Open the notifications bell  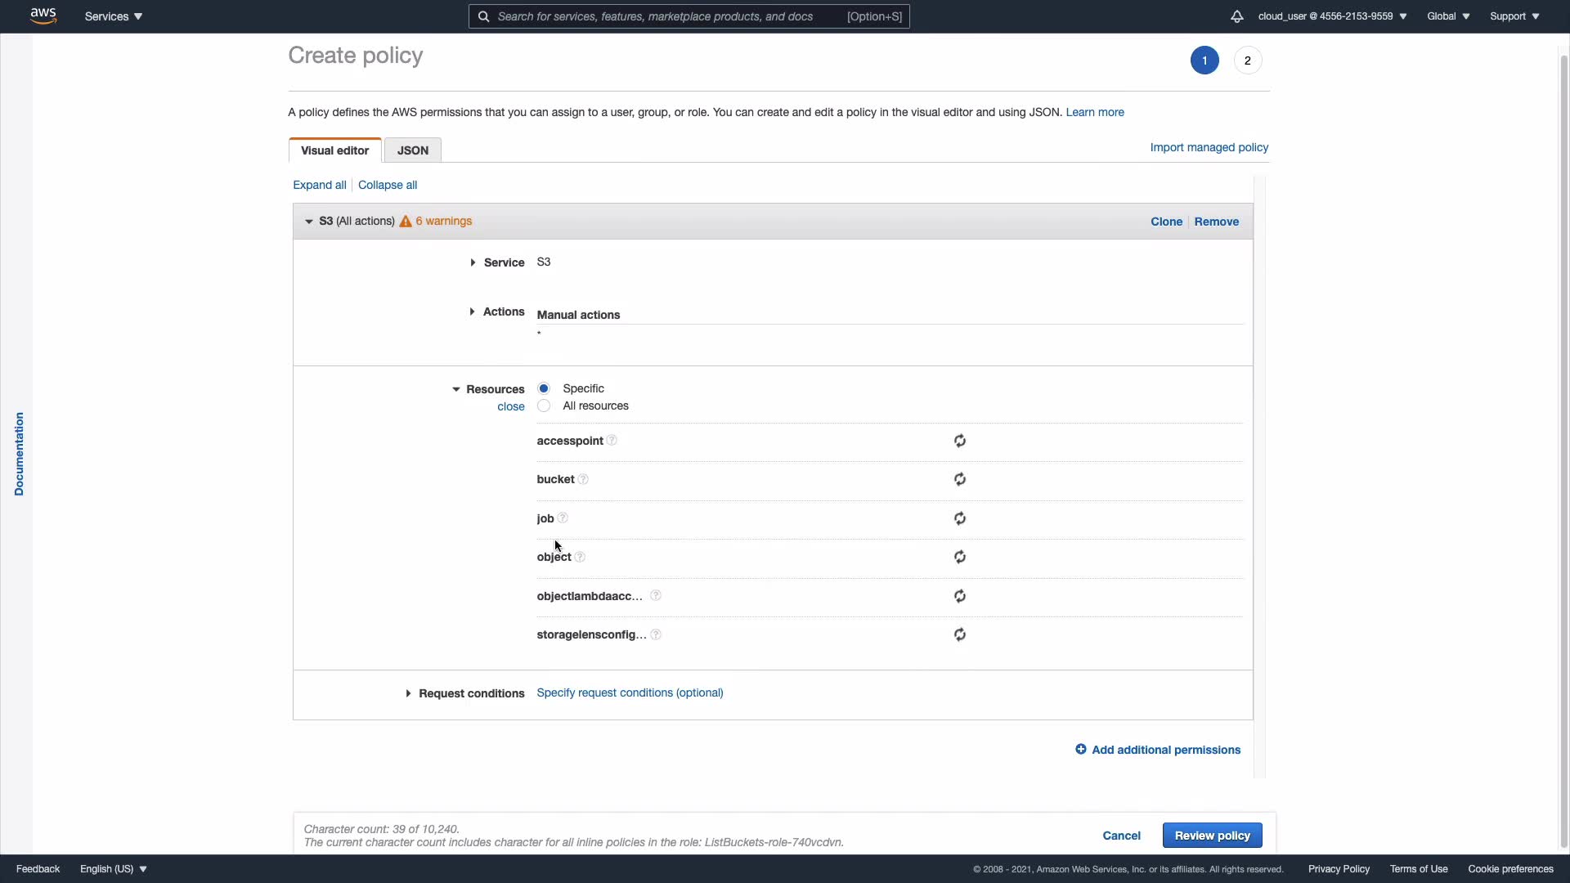[1236, 16]
